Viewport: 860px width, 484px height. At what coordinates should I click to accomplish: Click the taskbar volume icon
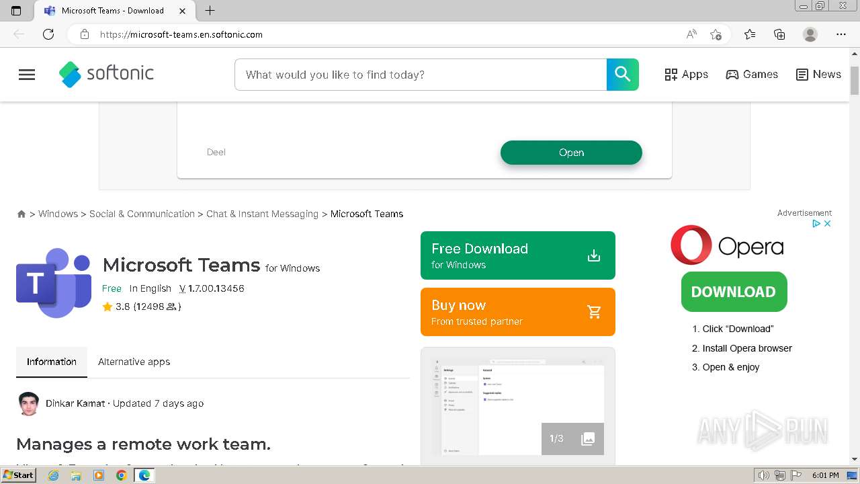click(764, 475)
